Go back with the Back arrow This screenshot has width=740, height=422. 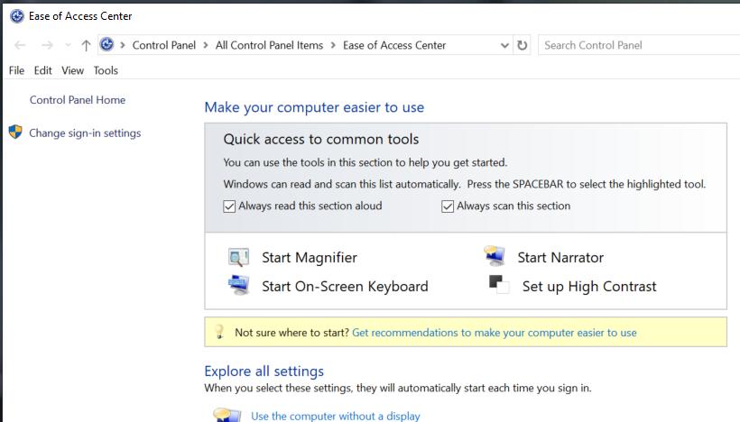pos(20,45)
